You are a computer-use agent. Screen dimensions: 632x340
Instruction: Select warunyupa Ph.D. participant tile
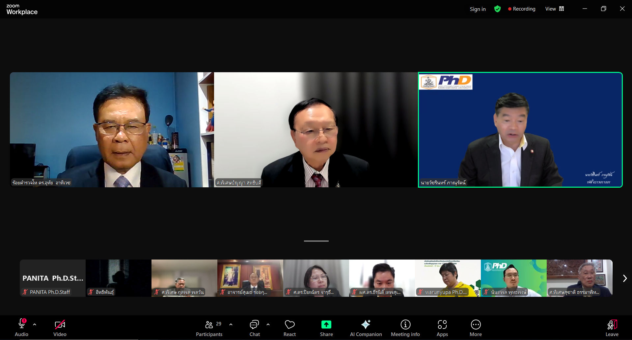448,278
